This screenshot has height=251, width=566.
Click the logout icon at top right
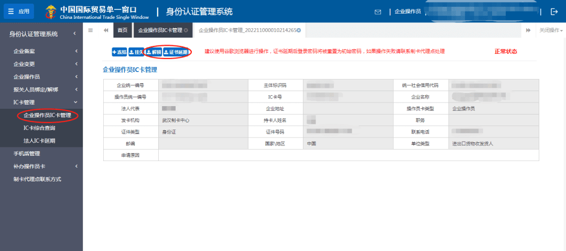tap(554, 12)
